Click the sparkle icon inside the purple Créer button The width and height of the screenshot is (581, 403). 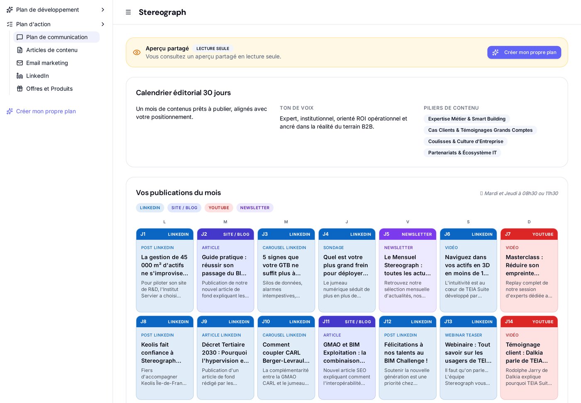point(496,53)
